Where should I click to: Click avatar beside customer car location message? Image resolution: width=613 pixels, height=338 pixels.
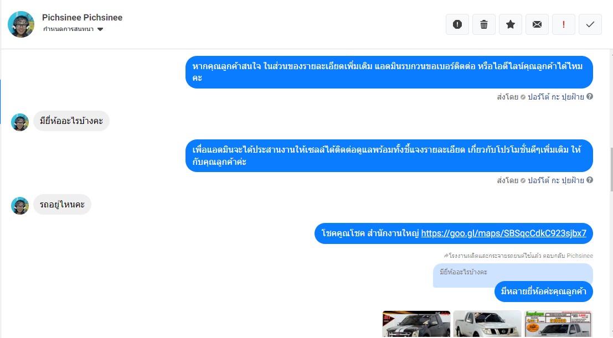tap(20, 206)
